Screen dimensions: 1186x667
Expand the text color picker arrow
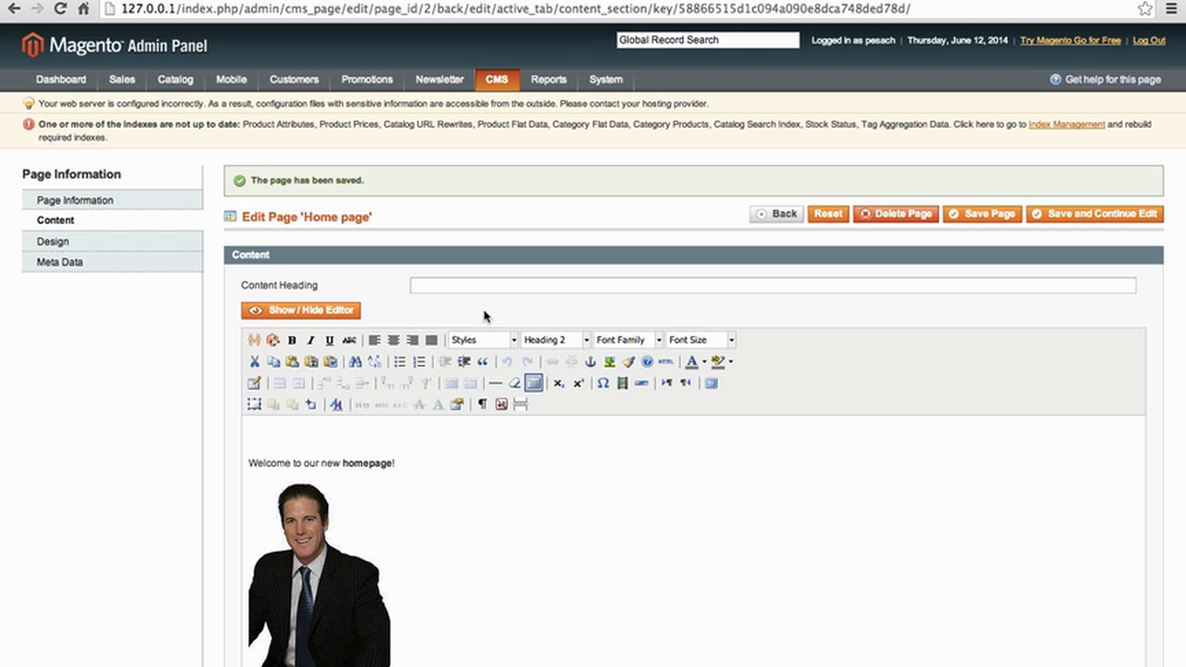[701, 361]
